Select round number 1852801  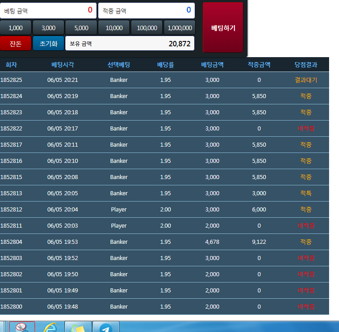(x=11, y=290)
